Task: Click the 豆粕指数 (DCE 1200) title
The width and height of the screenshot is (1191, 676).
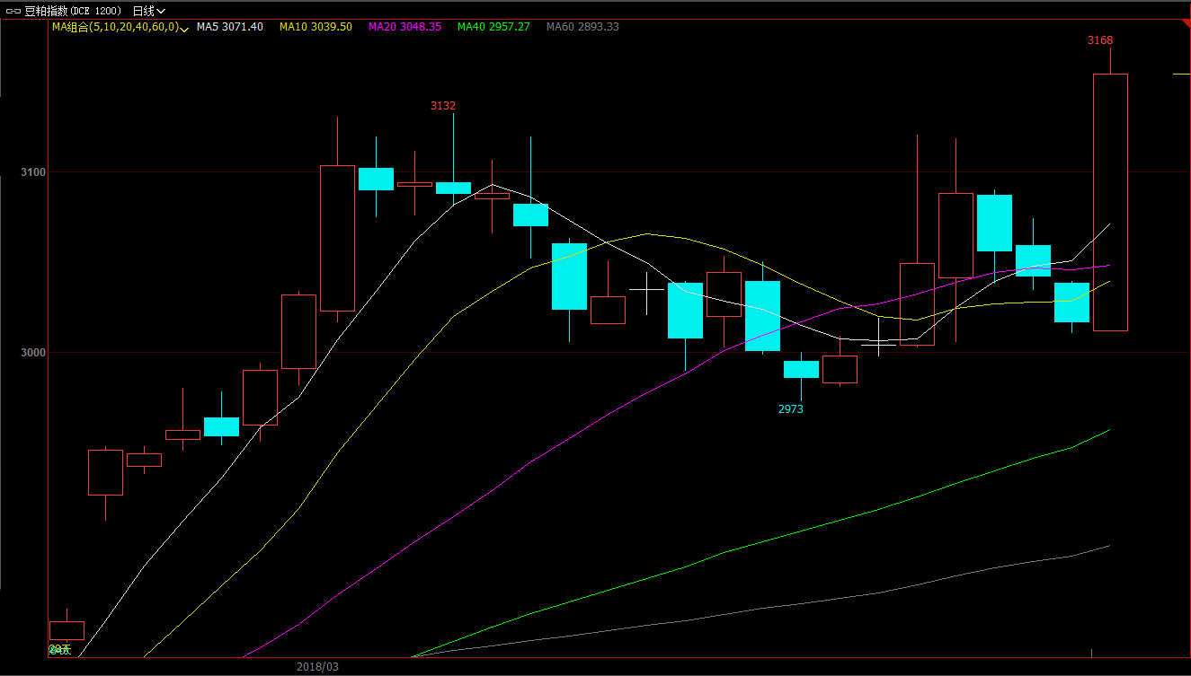Action: point(72,11)
